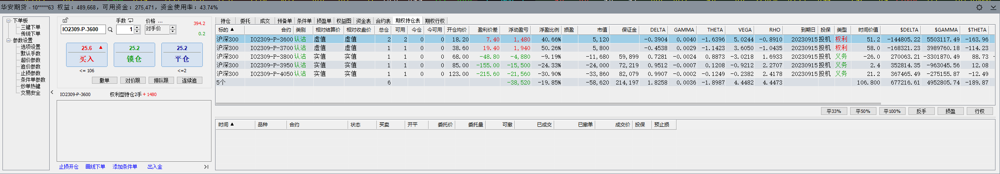Screen dimensions: 1000x174
Task: Click the 对价跟 button
Action: pyautogui.click(x=133, y=80)
